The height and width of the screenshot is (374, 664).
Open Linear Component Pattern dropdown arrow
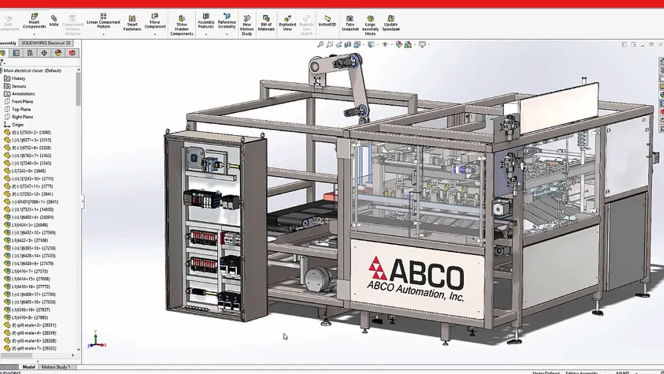pyautogui.click(x=104, y=35)
